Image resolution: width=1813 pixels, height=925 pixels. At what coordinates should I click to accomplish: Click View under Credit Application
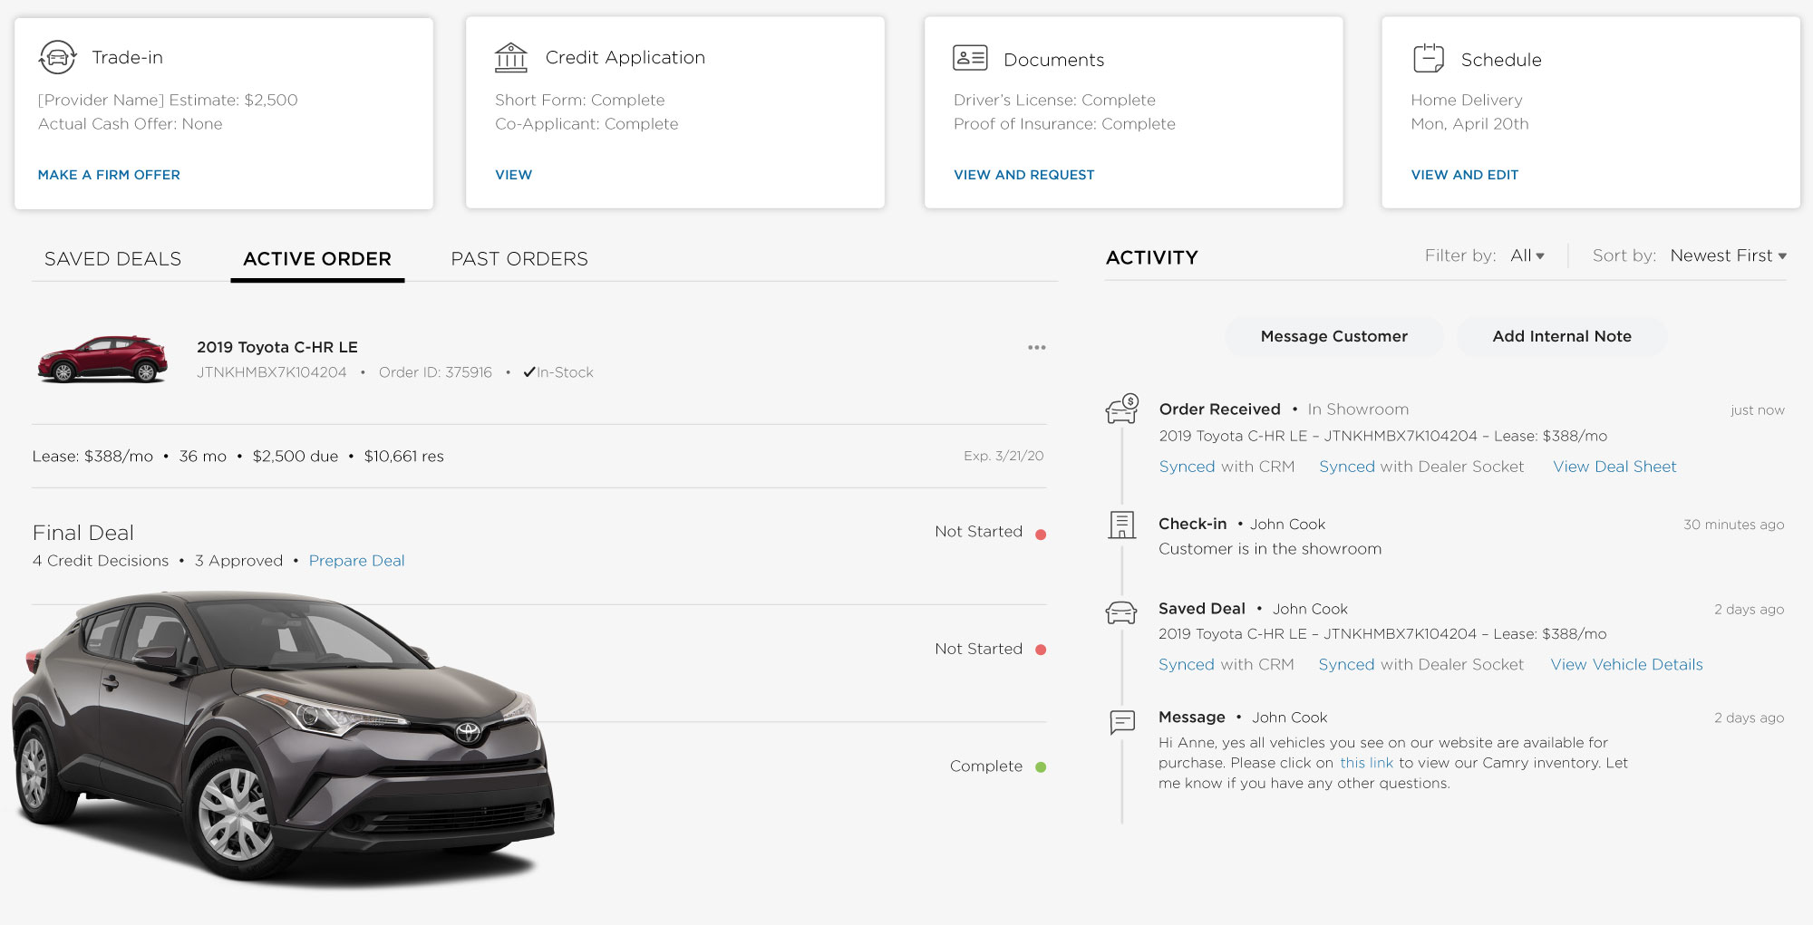[514, 175]
